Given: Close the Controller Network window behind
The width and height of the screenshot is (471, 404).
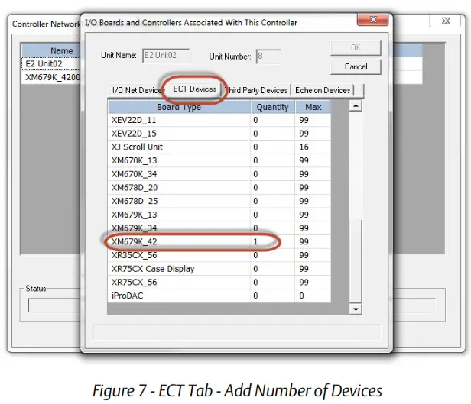Looking at the screenshot, I should (x=446, y=21).
